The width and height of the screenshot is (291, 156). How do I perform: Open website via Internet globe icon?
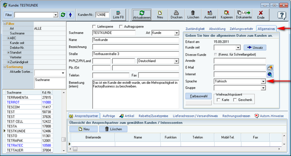(x=270, y=75)
